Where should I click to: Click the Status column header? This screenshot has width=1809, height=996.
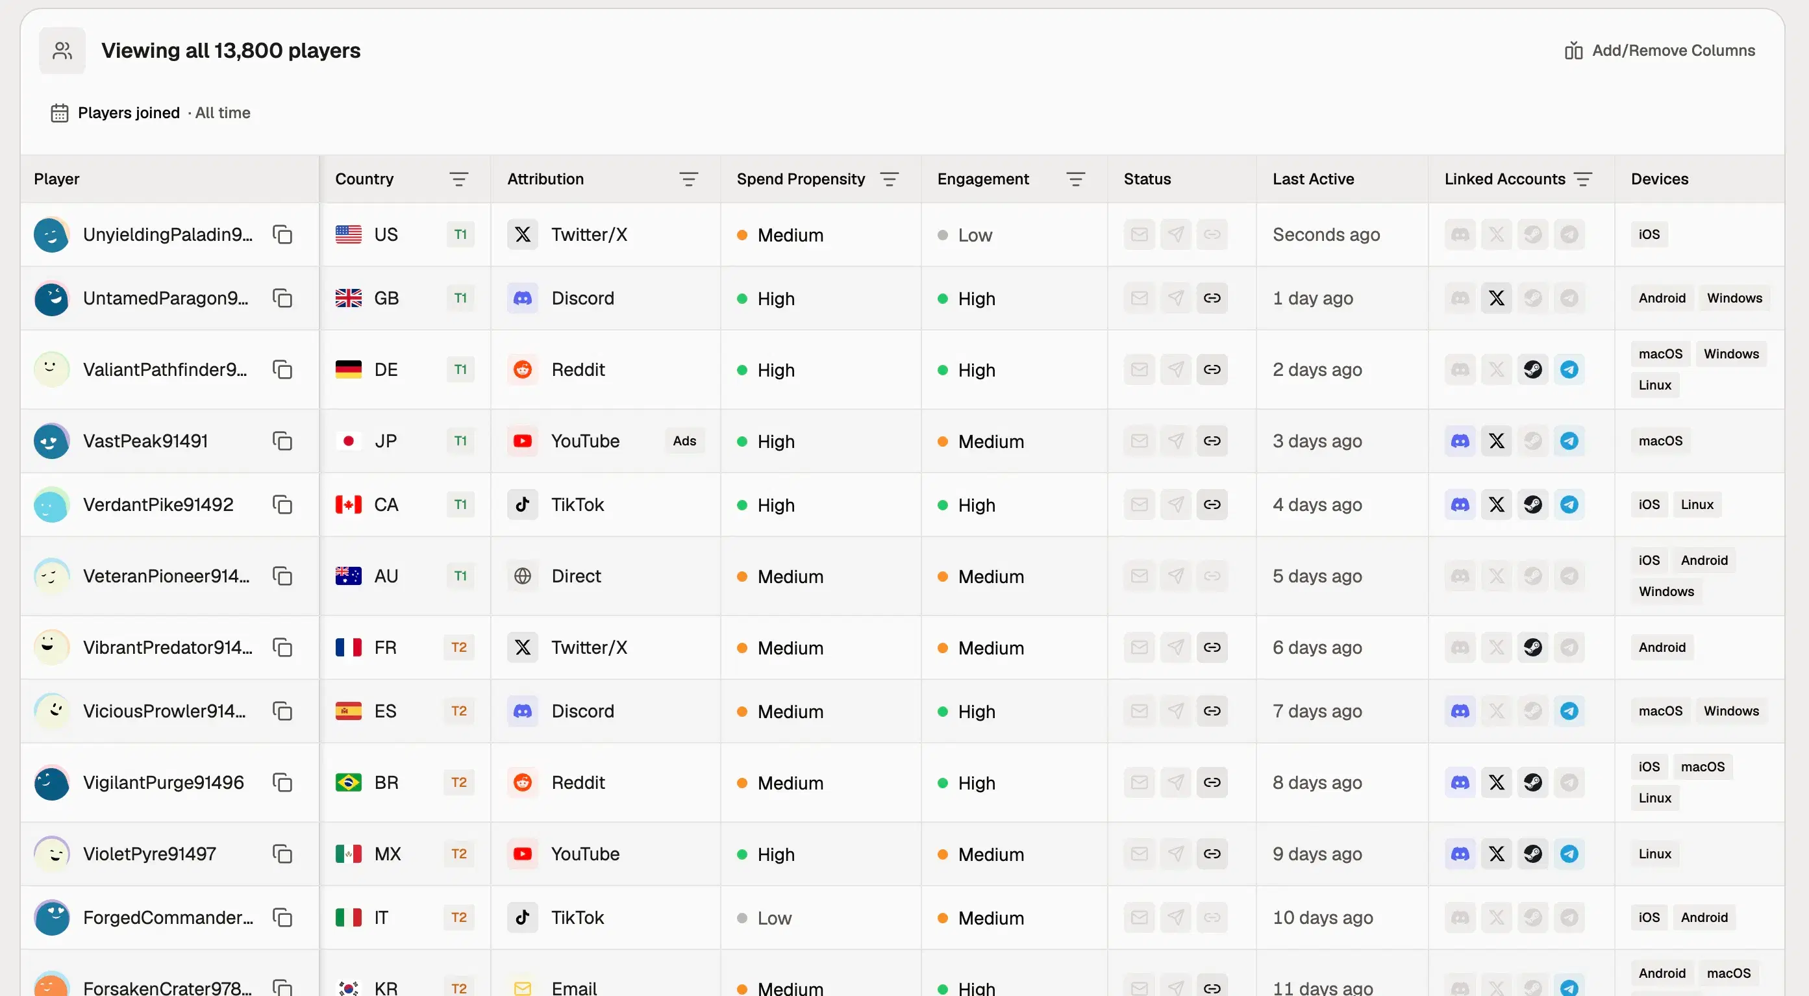pyautogui.click(x=1147, y=179)
